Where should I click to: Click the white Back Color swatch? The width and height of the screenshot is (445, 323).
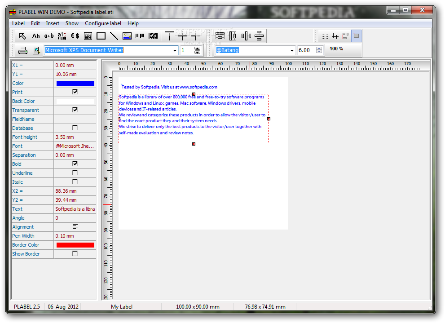pyautogui.click(x=75, y=101)
